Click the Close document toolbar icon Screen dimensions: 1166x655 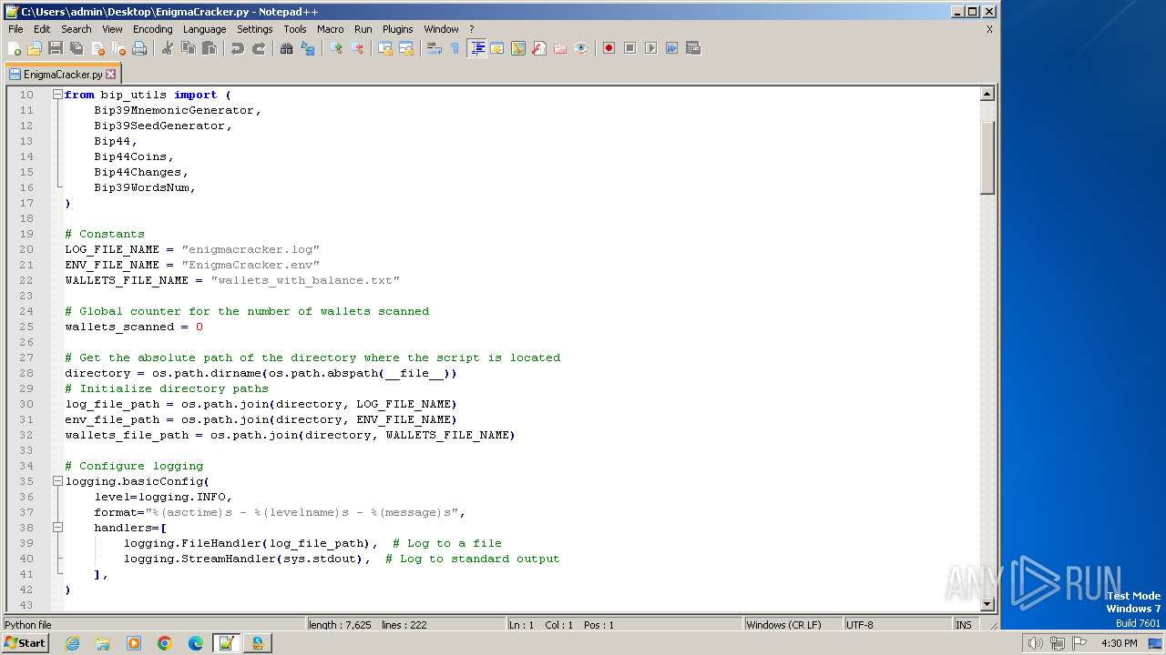(97, 48)
